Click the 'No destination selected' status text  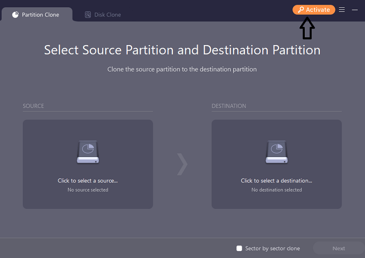[x=276, y=190]
